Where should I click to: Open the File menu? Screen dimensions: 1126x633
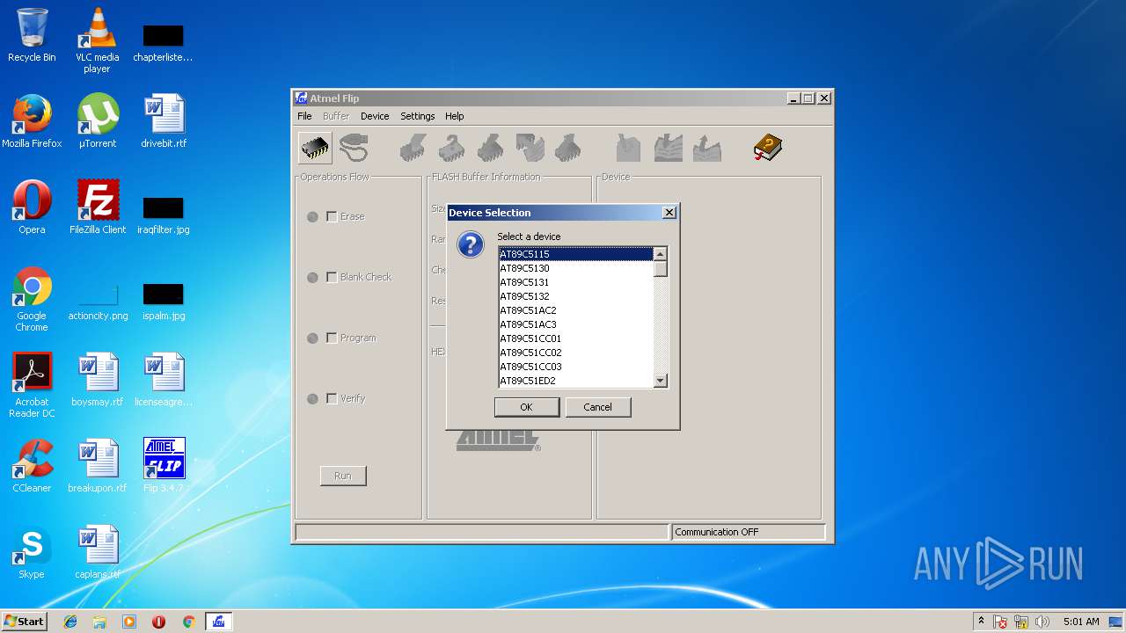point(304,116)
